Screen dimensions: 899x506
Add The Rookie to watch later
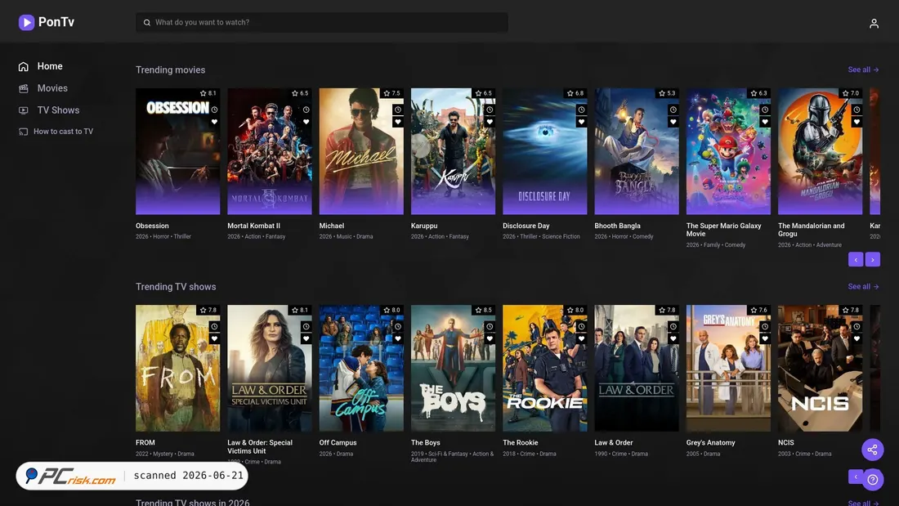[581, 326]
